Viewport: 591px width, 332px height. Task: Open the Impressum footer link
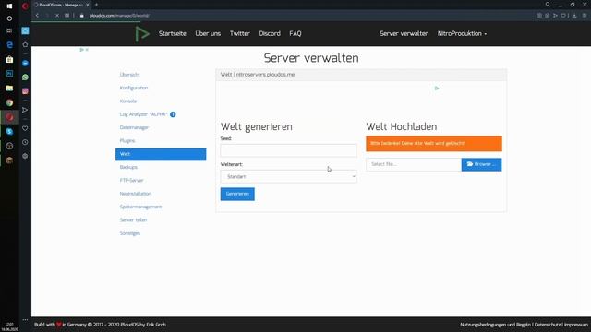[x=576, y=325]
